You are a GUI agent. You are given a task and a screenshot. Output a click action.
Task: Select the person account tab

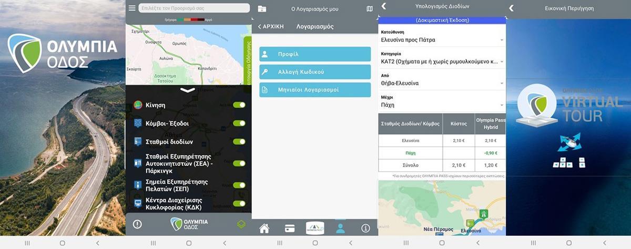click(x=340, y=228)
